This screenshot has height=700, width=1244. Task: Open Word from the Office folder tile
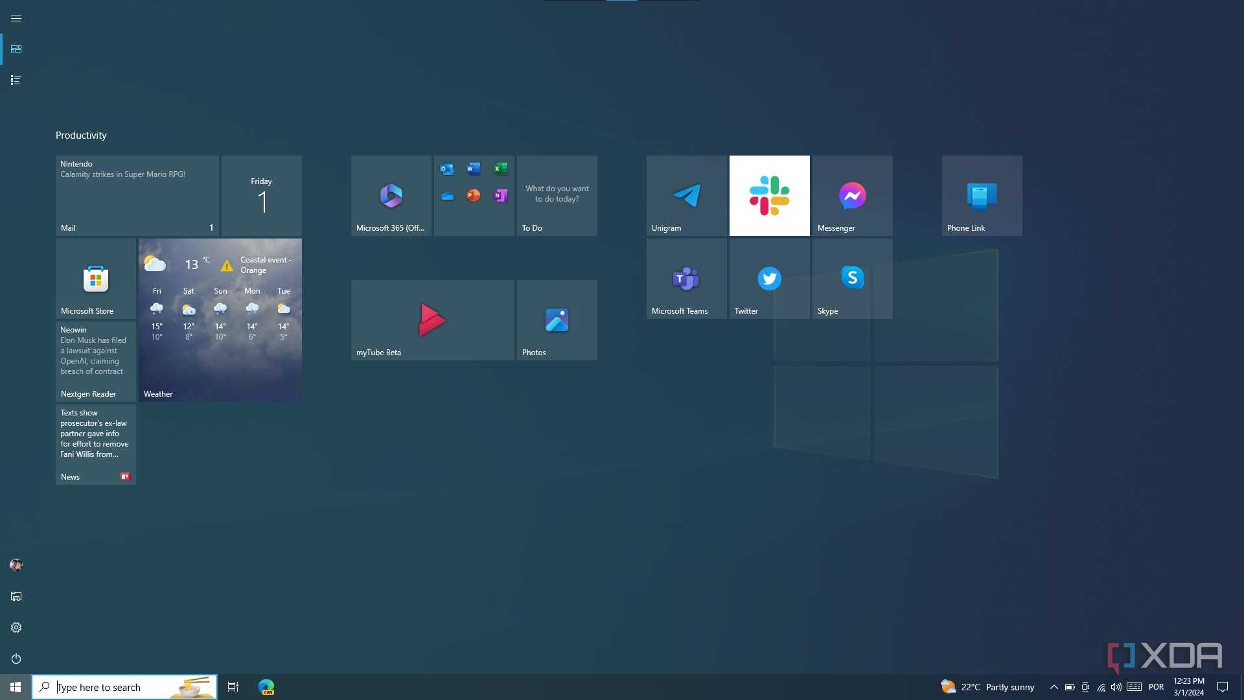coord(474,169)
